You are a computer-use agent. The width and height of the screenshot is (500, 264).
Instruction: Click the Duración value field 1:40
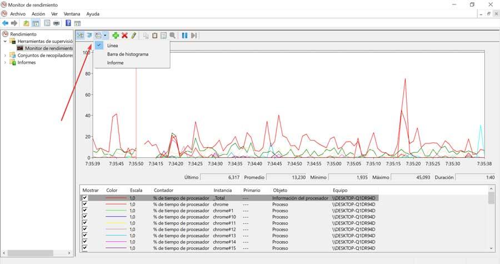click(476, 177)
